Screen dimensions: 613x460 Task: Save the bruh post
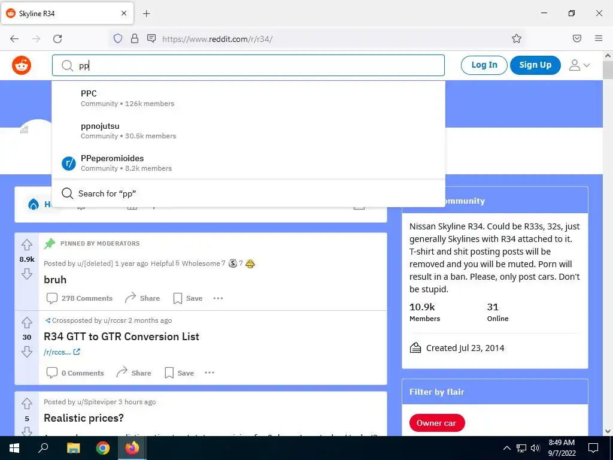[x=188, y=298]
